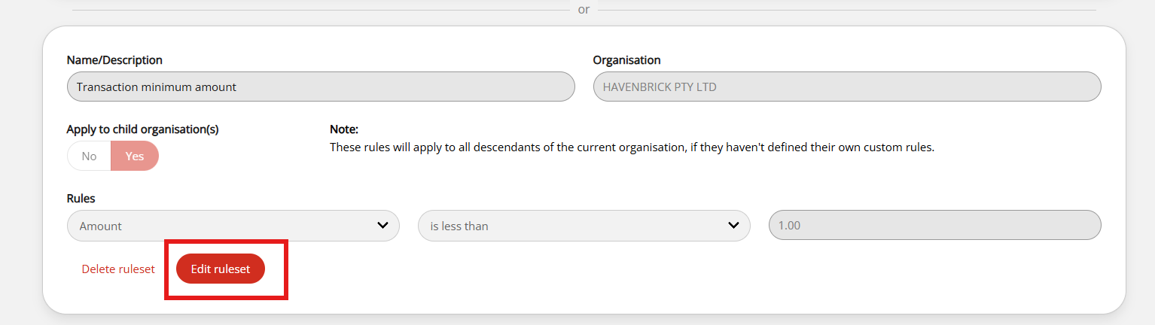Screen dimensions: 1155x325
Task: Open the Amount rule field dropdown
Action: [233, 225]
